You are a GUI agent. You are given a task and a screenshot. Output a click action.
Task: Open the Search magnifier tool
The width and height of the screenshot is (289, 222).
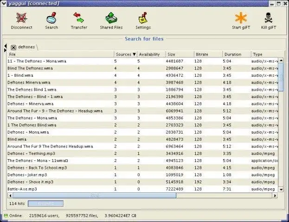[x=51, y=18]
